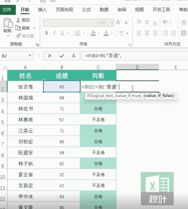The height and width of the screenshot is (209, 188).
Task: Select column A header
Action: click(x=26, y=67)
